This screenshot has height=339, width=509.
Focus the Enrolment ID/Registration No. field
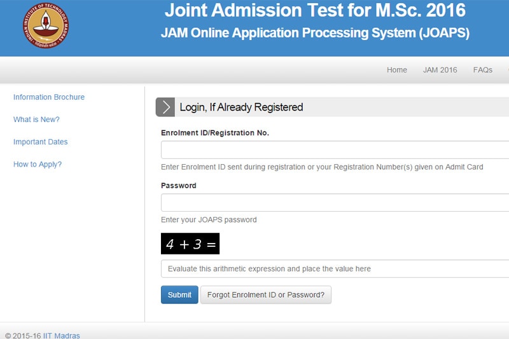(335, 150)
